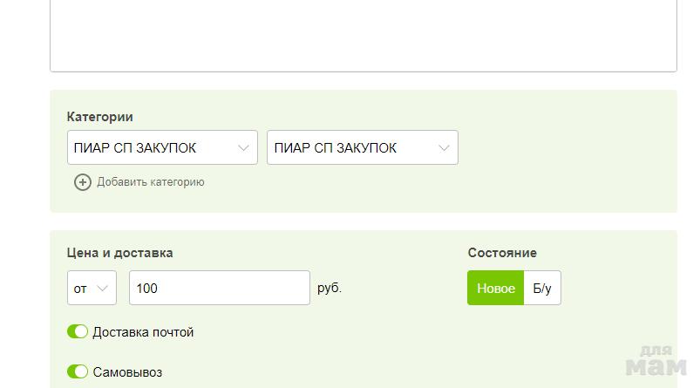
Task: Expand the second ПИАР СП ЗАКУПОК dropdown
Action: [x=362, y=148]
